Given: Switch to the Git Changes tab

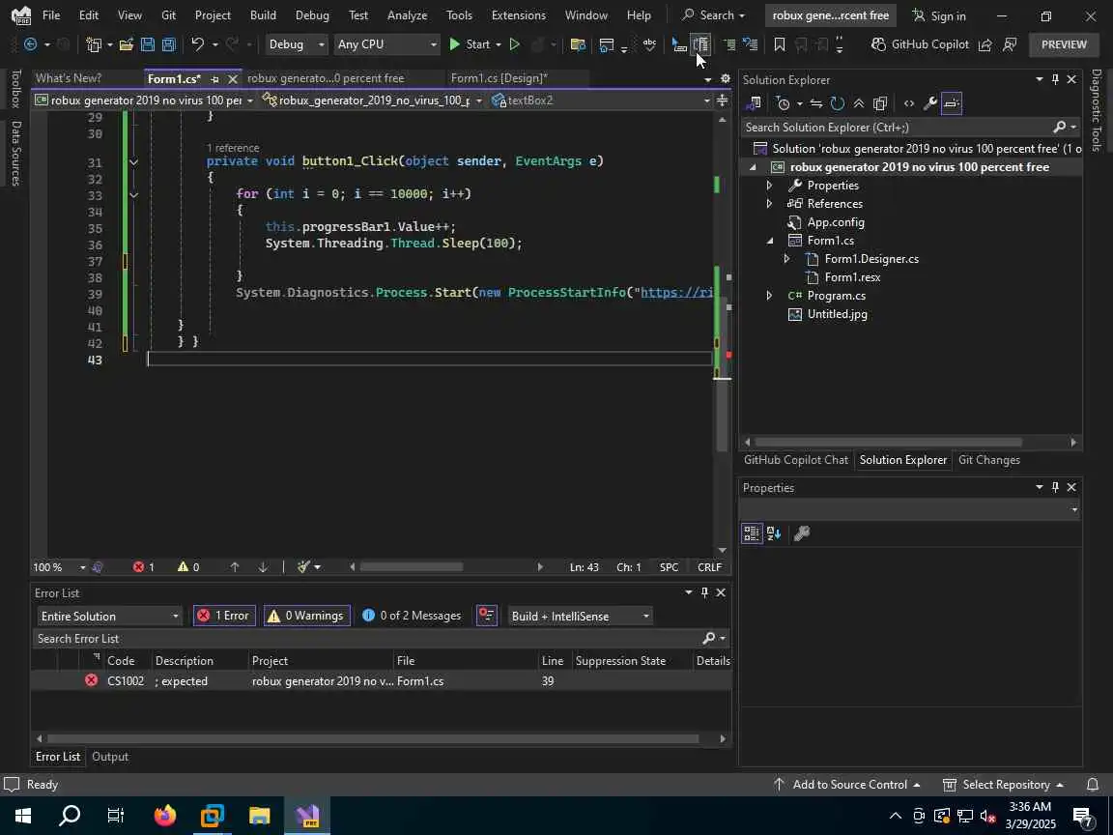Looking at the screenshot, I should click(x=988, y=460).
